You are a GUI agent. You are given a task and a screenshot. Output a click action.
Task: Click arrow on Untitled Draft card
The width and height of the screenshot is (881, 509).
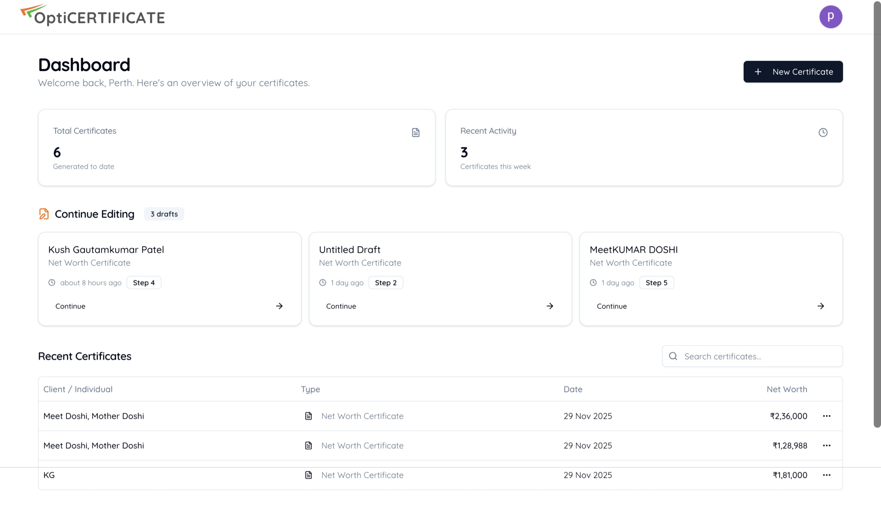tap(550, 306)
